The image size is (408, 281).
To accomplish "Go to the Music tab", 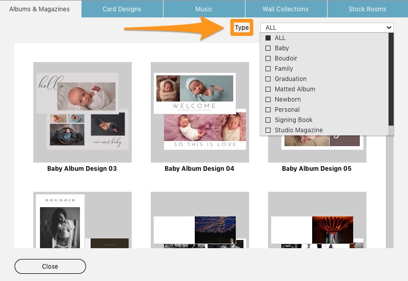I will [x=203, y=9].
